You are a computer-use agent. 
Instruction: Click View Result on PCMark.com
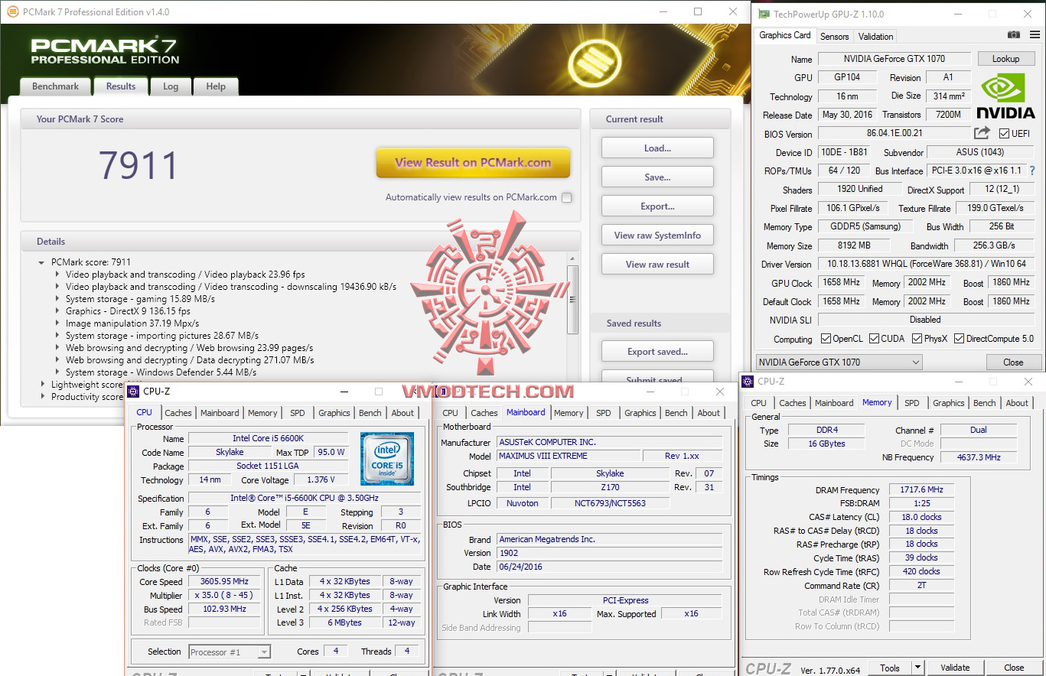pos(472,163)
